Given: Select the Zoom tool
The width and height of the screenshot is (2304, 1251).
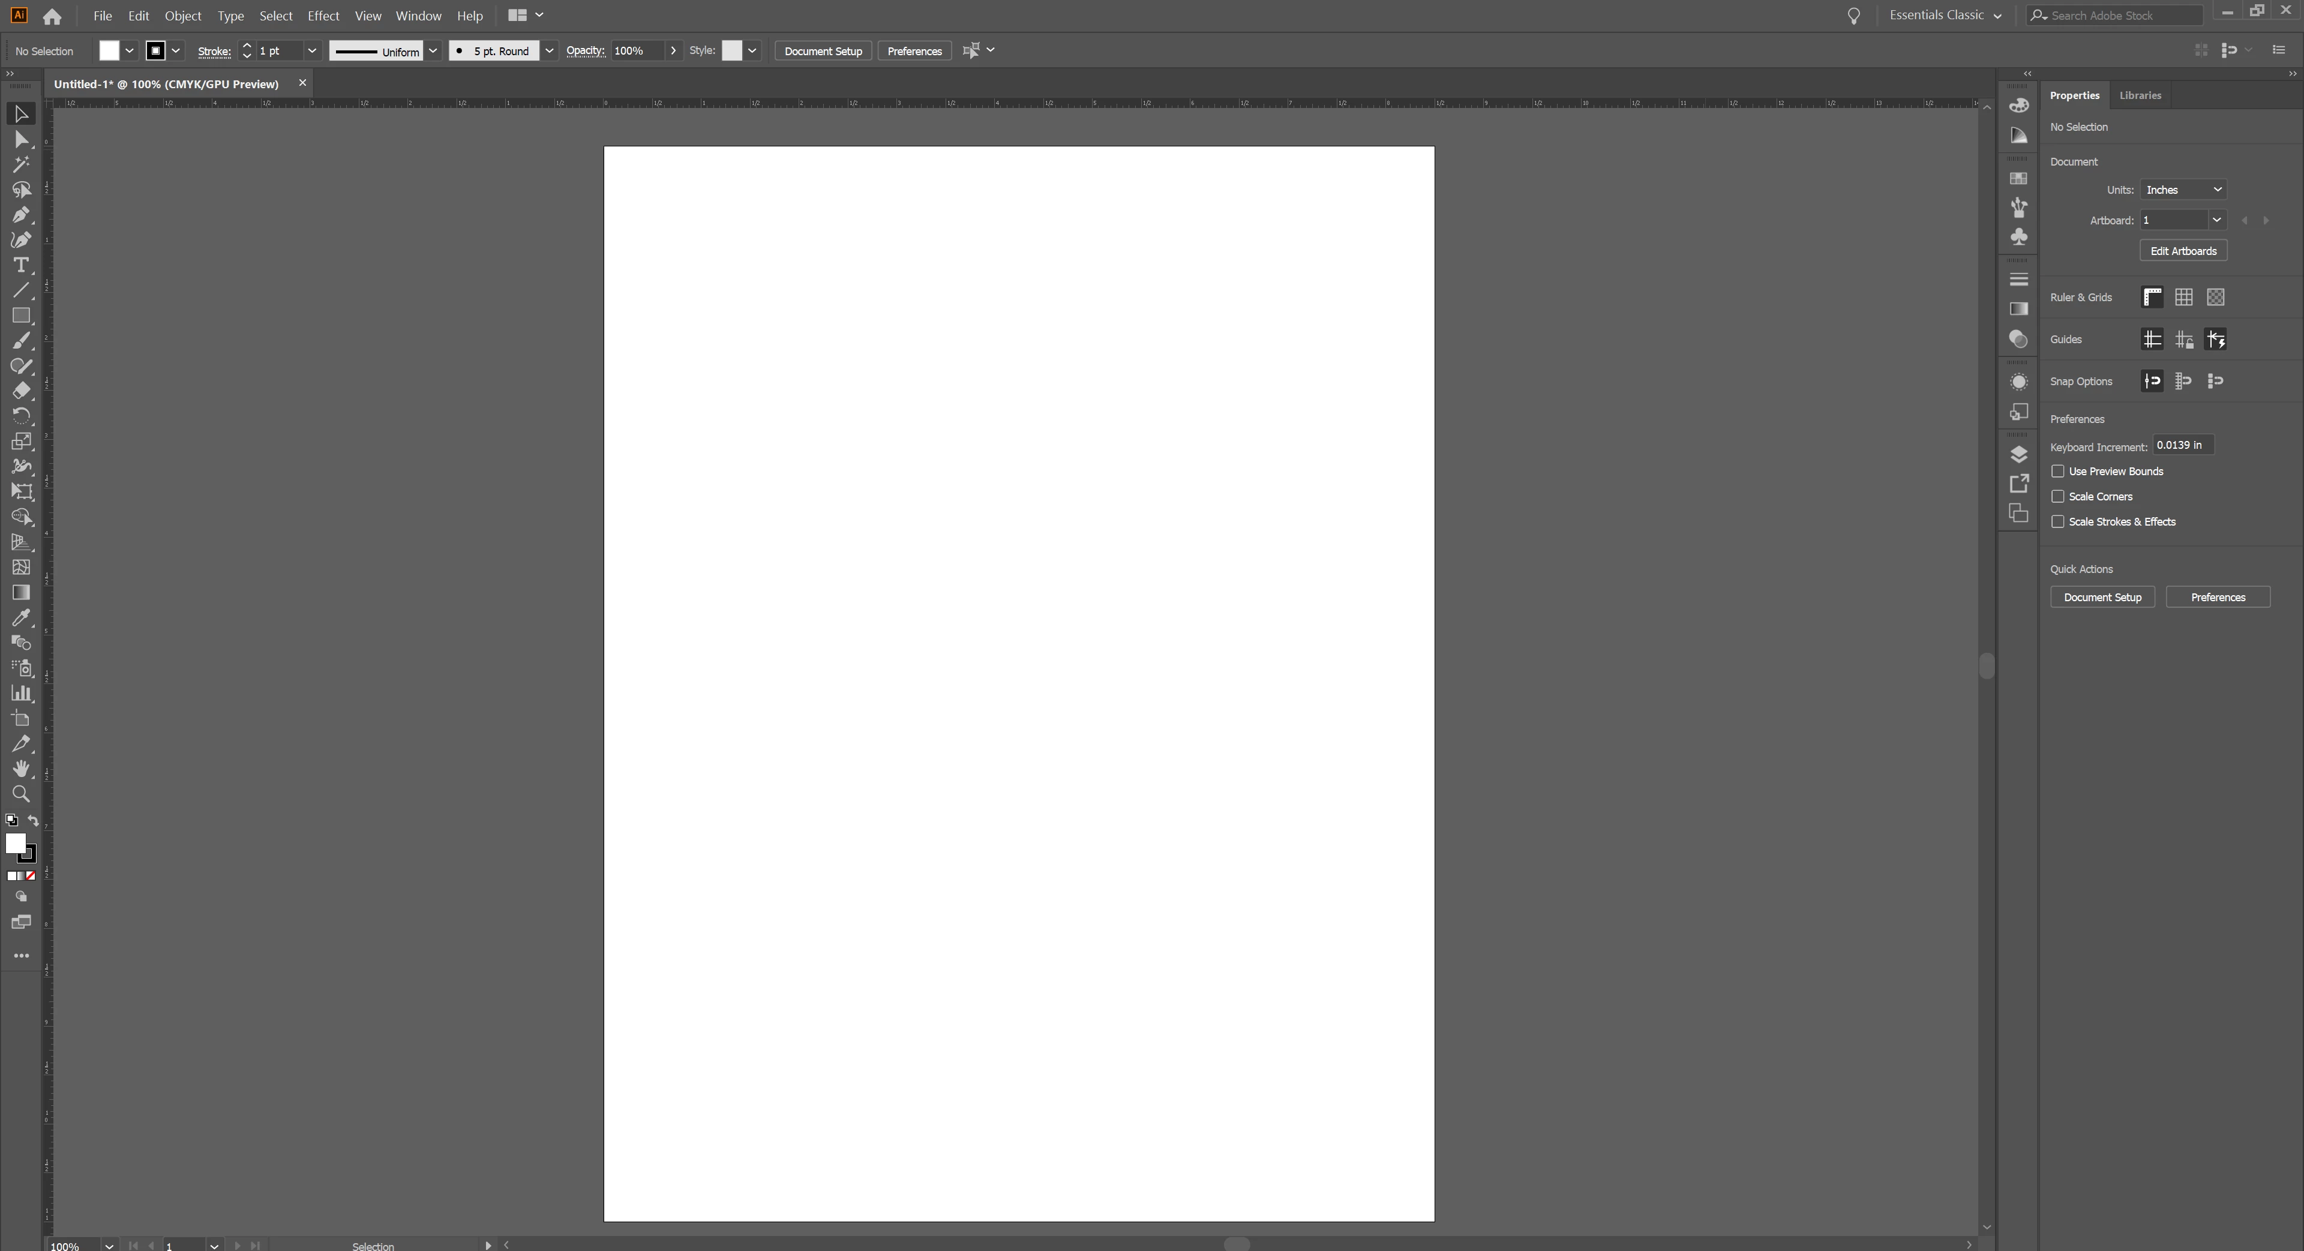Looking at the screenshot, I should [20, 794].
